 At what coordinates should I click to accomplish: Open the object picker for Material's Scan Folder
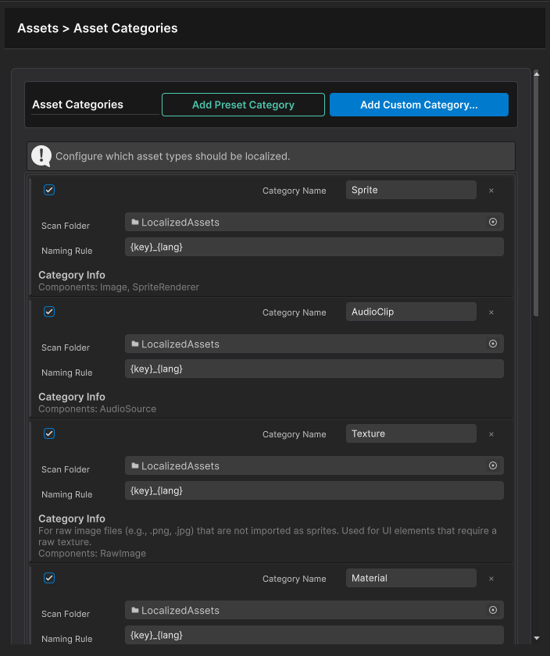point(493,610)
